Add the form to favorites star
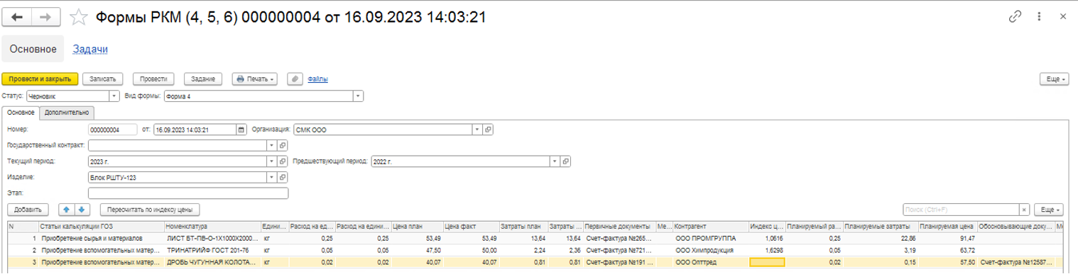This screenshot has height=274, width=1078. coord(81,17)
